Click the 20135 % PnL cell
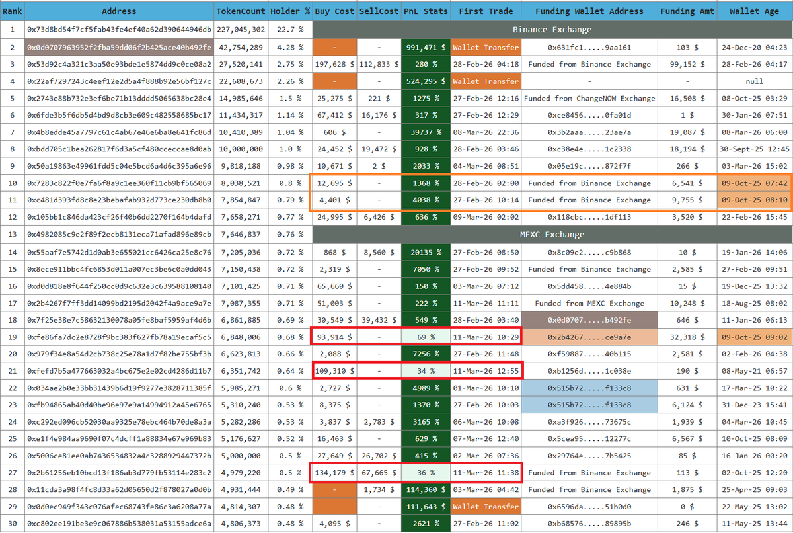Screen dimensions: 793x533 (x=426, y=252)
